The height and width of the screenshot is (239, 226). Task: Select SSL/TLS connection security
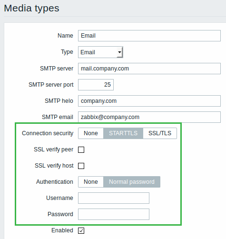[x=160, y=133]
